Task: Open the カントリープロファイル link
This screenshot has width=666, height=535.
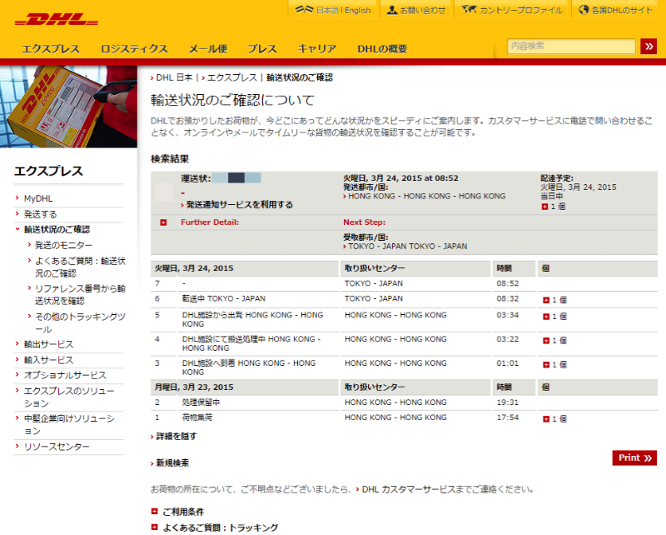Action: pos(521,10)
